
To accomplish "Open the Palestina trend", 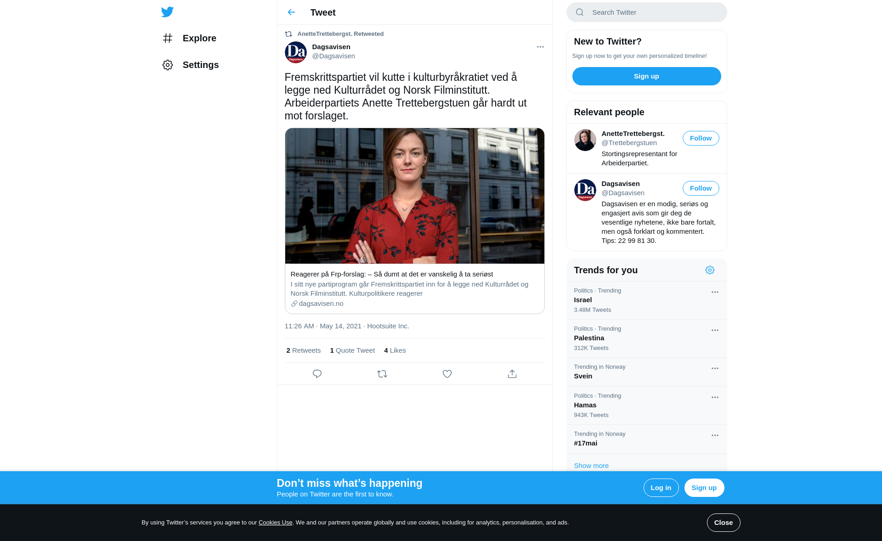I will pyautogui.click(x=647, y=338).
